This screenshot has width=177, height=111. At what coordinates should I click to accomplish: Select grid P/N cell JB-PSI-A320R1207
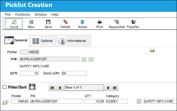56,101
